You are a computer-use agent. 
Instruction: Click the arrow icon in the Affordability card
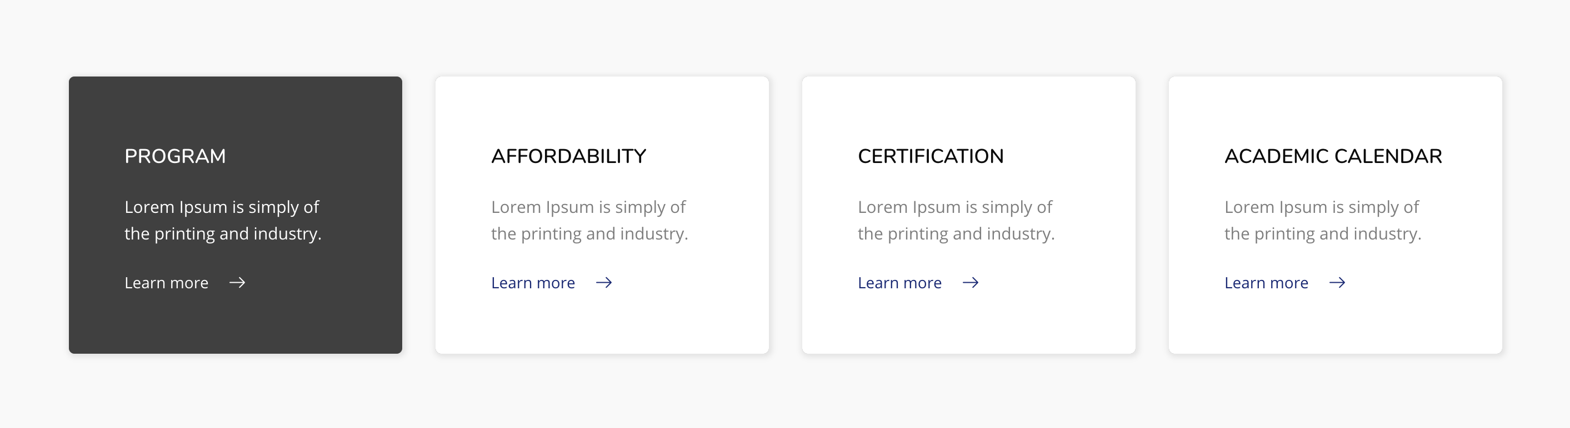[604, 283]
